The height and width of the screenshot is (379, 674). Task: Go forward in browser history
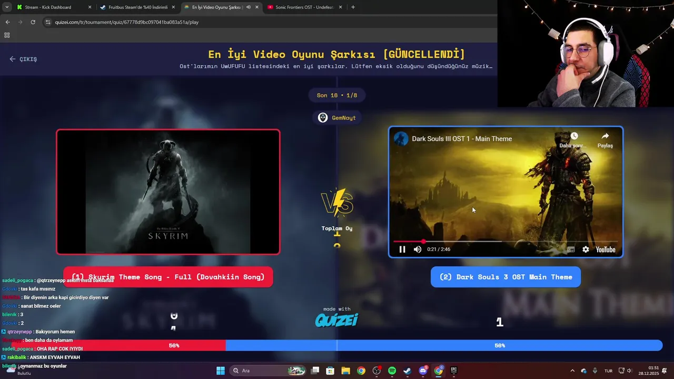tap(20, 22)
